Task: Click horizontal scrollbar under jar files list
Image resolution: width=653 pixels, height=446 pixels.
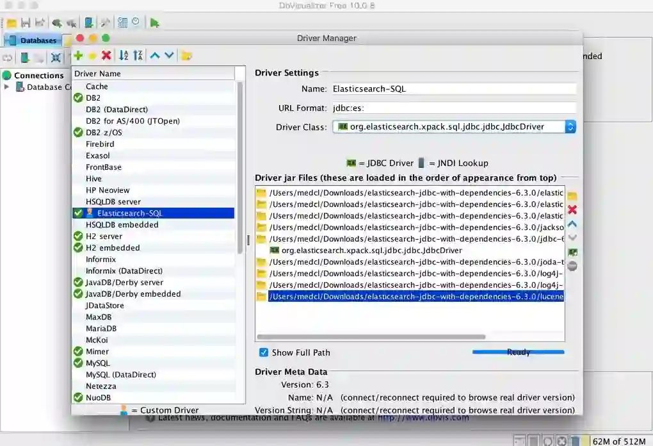Action: 371,336
